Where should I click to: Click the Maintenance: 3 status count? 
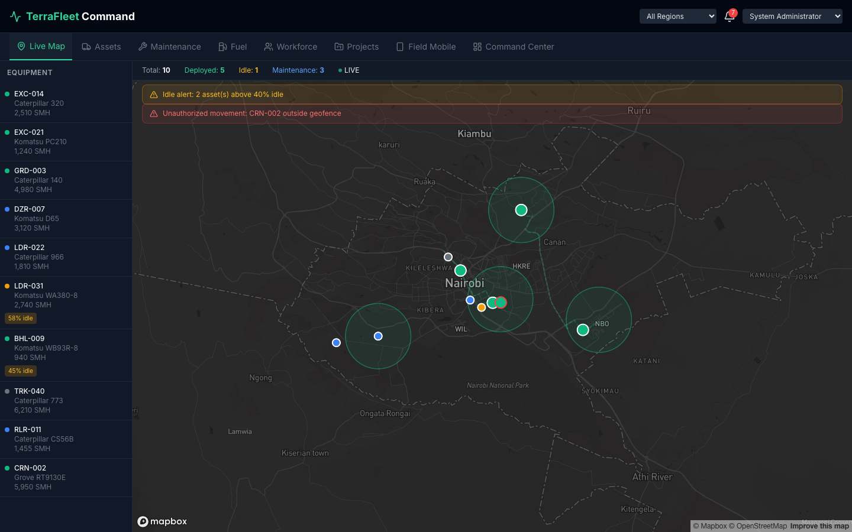coord(298,70)
